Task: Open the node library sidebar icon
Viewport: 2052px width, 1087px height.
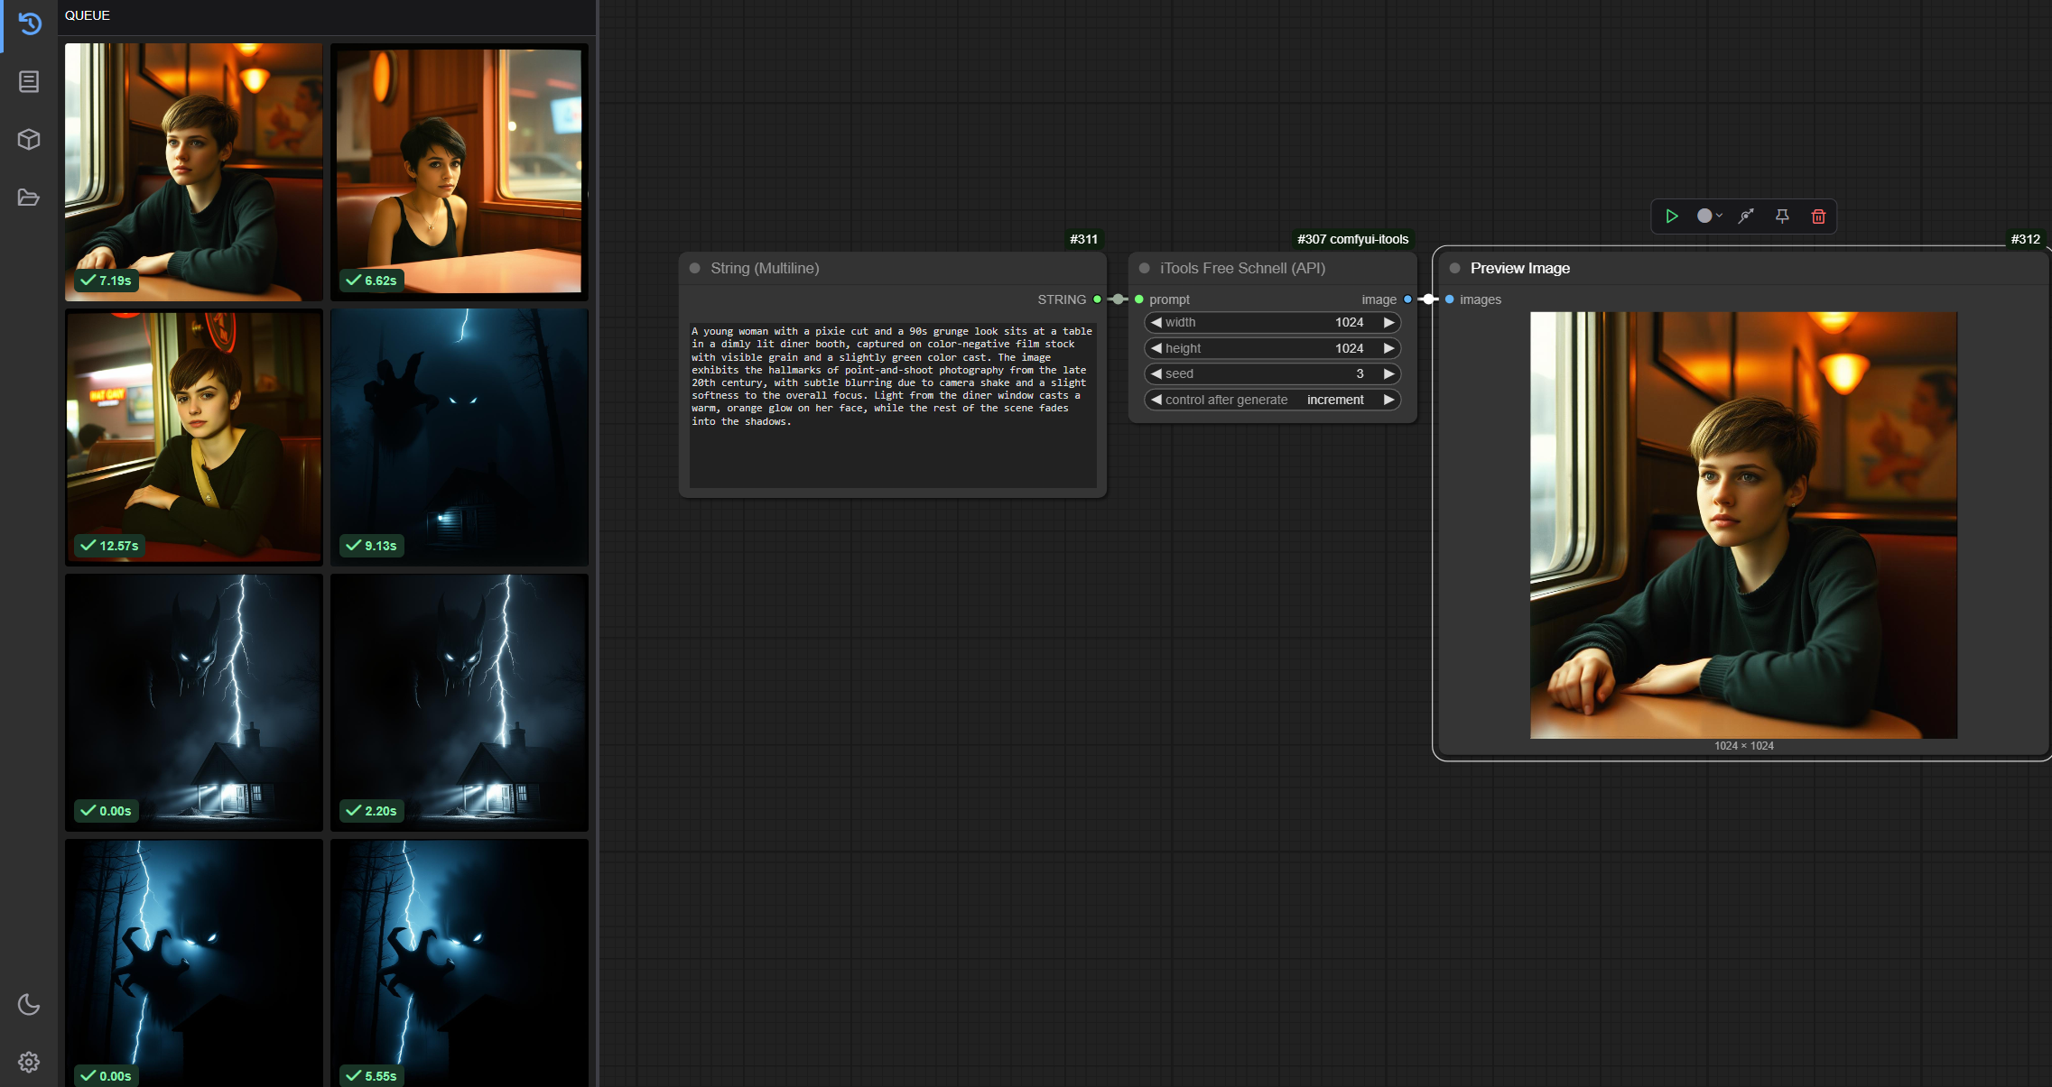Action: click(29, 82)
